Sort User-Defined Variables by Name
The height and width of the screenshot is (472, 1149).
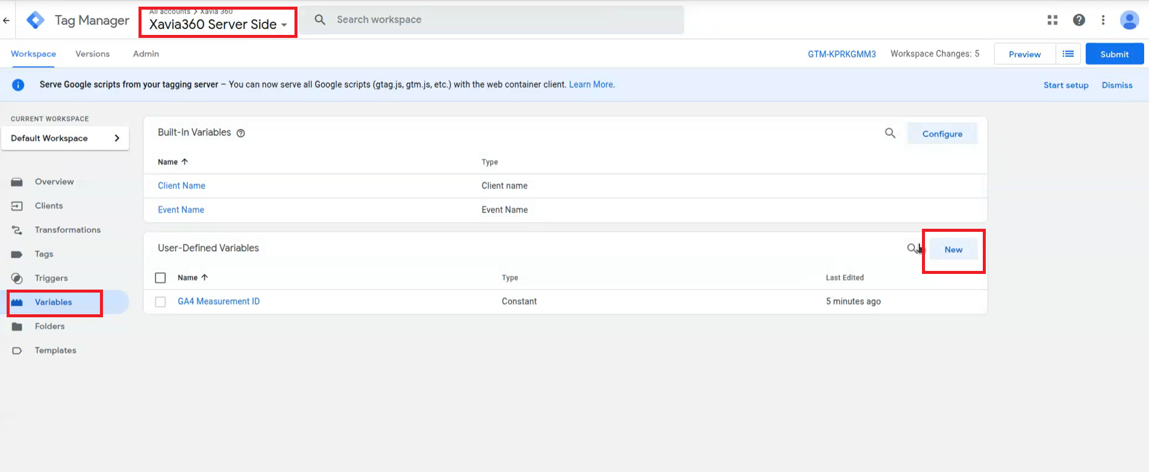(193, 278)
